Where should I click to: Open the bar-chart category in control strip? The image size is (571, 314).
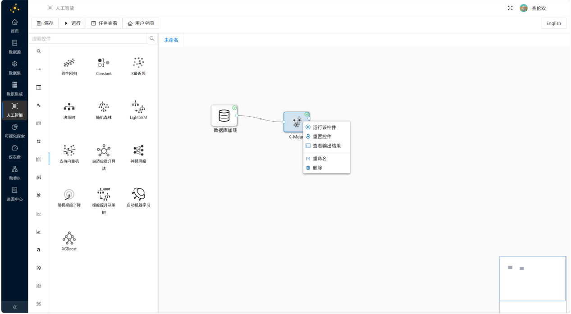[x=39, y=159]
